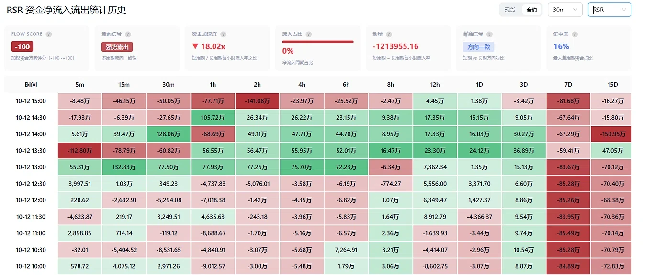Click the 24.12万 cell
The height and width of the screenshot is (275, 665).
(479, 151)
